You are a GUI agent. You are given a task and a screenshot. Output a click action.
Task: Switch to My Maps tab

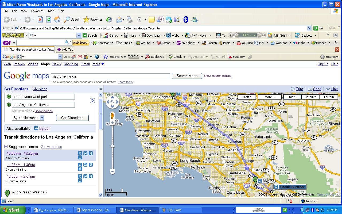(40, 89)
